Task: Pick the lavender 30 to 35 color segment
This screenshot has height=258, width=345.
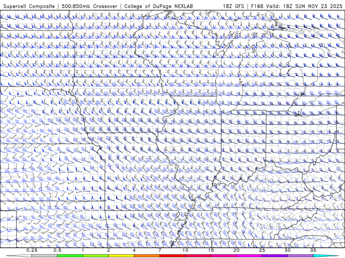Action: tap(300, 256)
